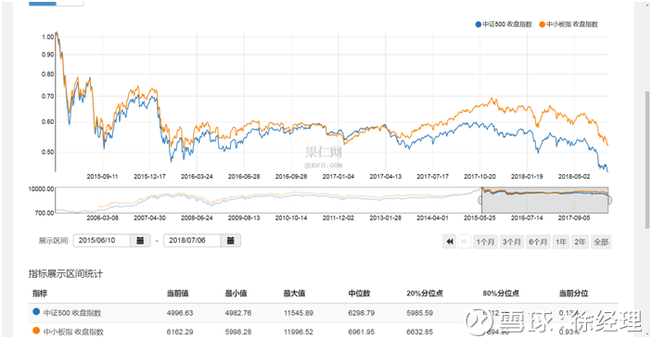Viewport: 652px width, 339px height.
Task: Click the 中位数 column header
Action: point(359,294)
